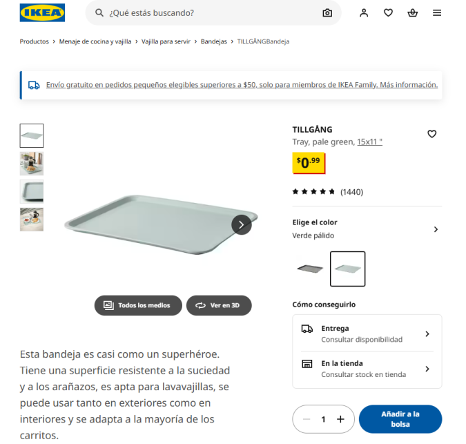Go to Bandejas breadcrumb

[x=214, y=41]
